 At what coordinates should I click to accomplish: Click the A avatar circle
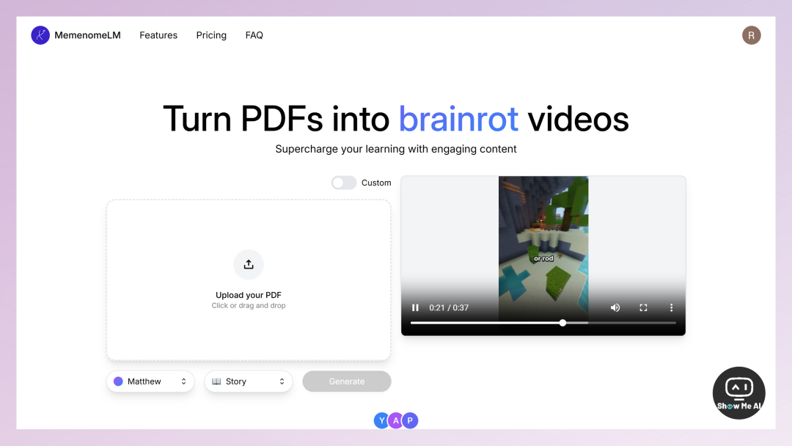pos(396,420)
